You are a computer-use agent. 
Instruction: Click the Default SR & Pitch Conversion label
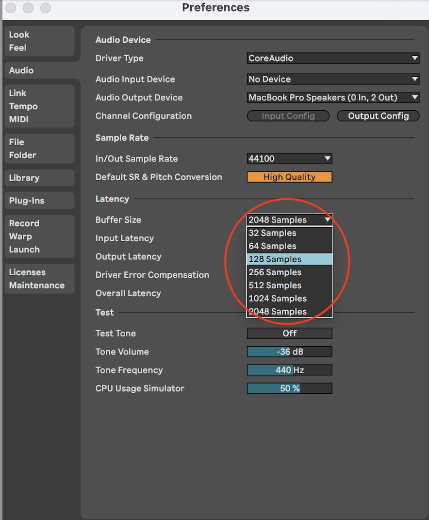[159, 177]
